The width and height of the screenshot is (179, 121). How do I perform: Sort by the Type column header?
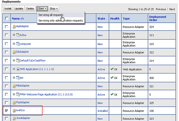point(126,19)
